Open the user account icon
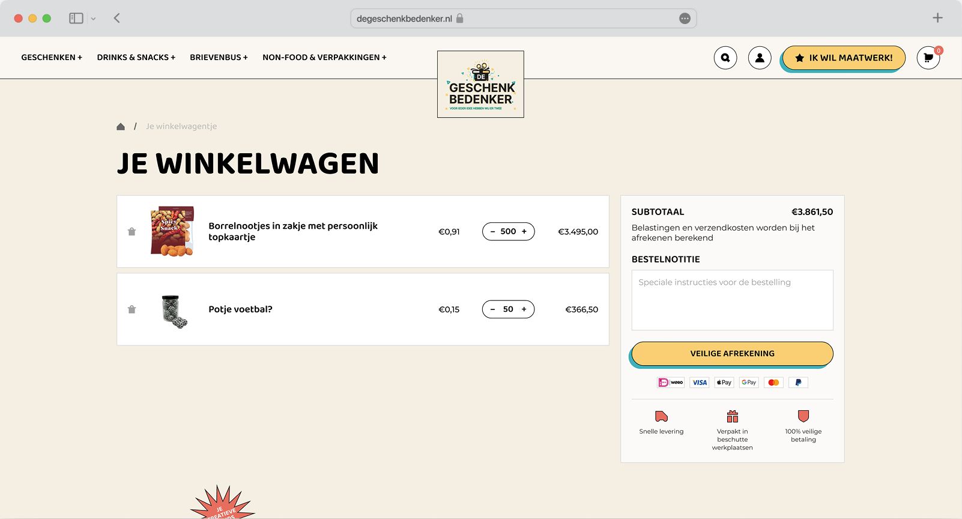962x519 pixels. pyautogui.click(x=760, y=58)
